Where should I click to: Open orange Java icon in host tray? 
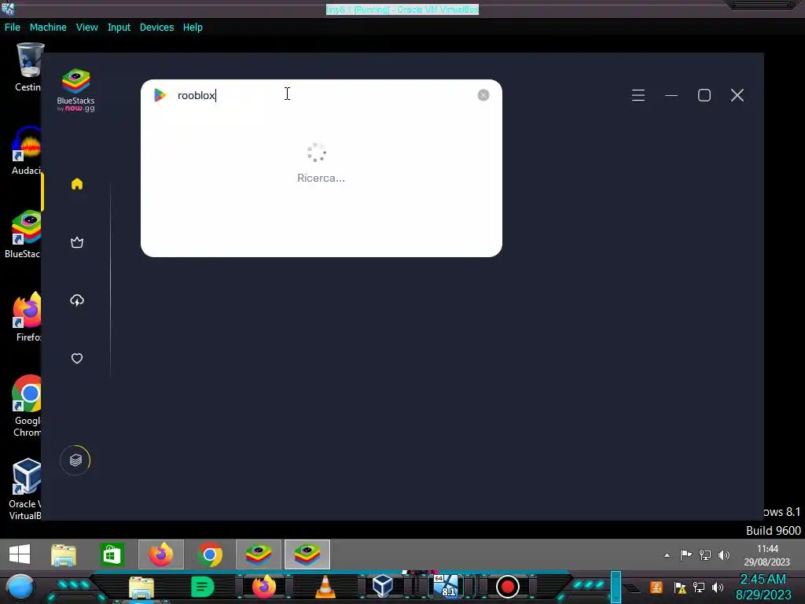[x=656, y=587]
